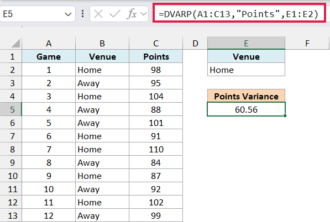Click the Points cell with value 92

click(x=156, y=189)
